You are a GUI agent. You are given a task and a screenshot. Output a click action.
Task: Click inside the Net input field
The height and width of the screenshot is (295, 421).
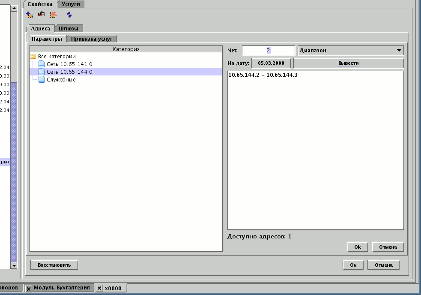coord(268,51)
